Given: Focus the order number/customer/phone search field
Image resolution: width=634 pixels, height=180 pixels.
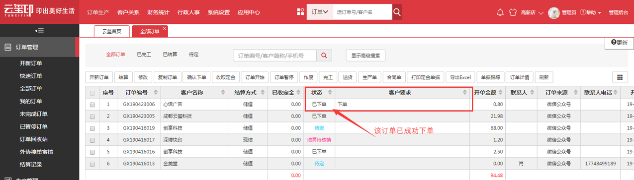Looking at the screenshot, I should 275,56.
